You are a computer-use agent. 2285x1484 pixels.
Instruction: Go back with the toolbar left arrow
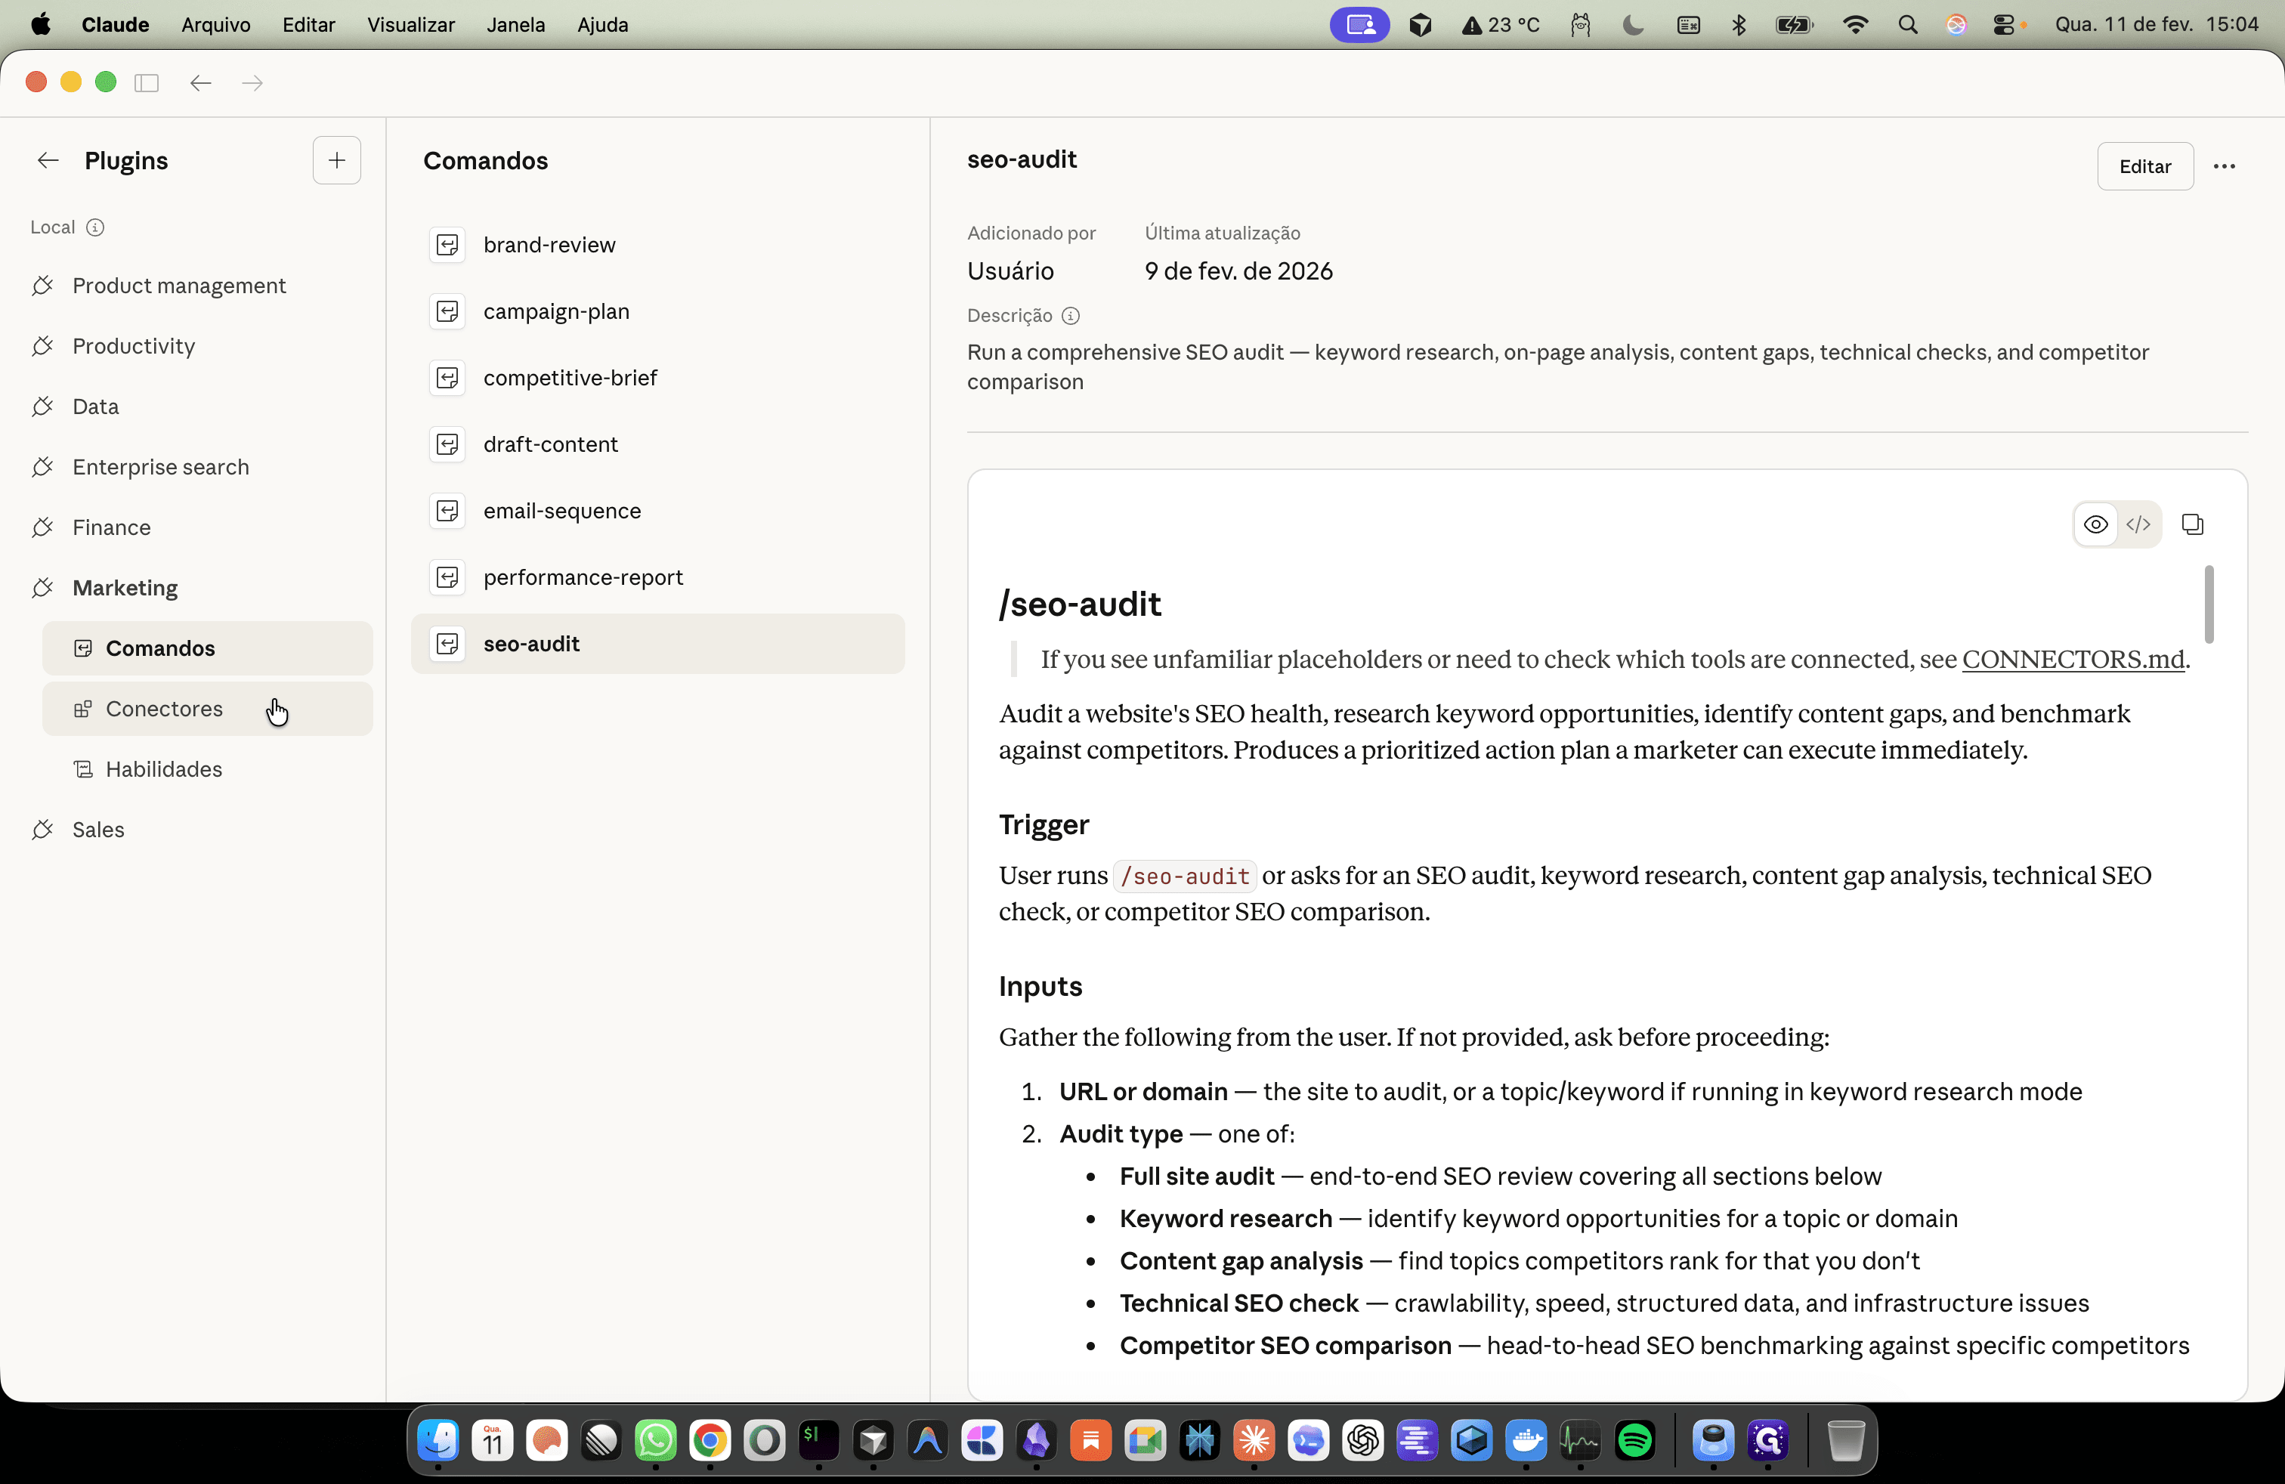click(201, 82)
